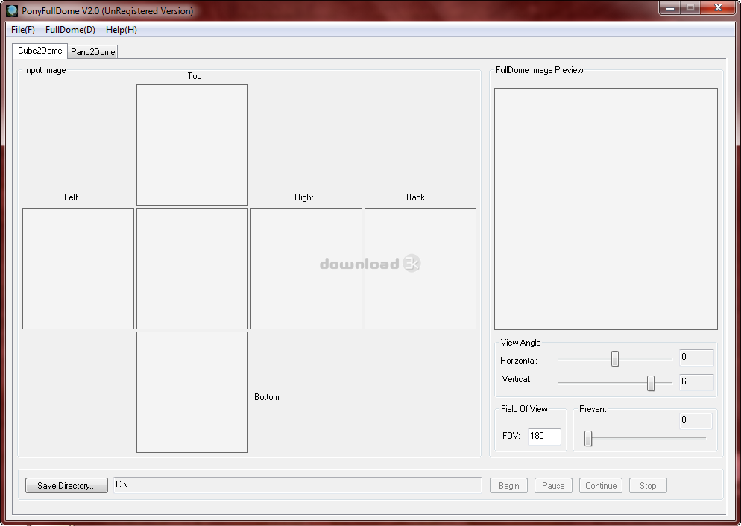Click the Stop button

648,485
